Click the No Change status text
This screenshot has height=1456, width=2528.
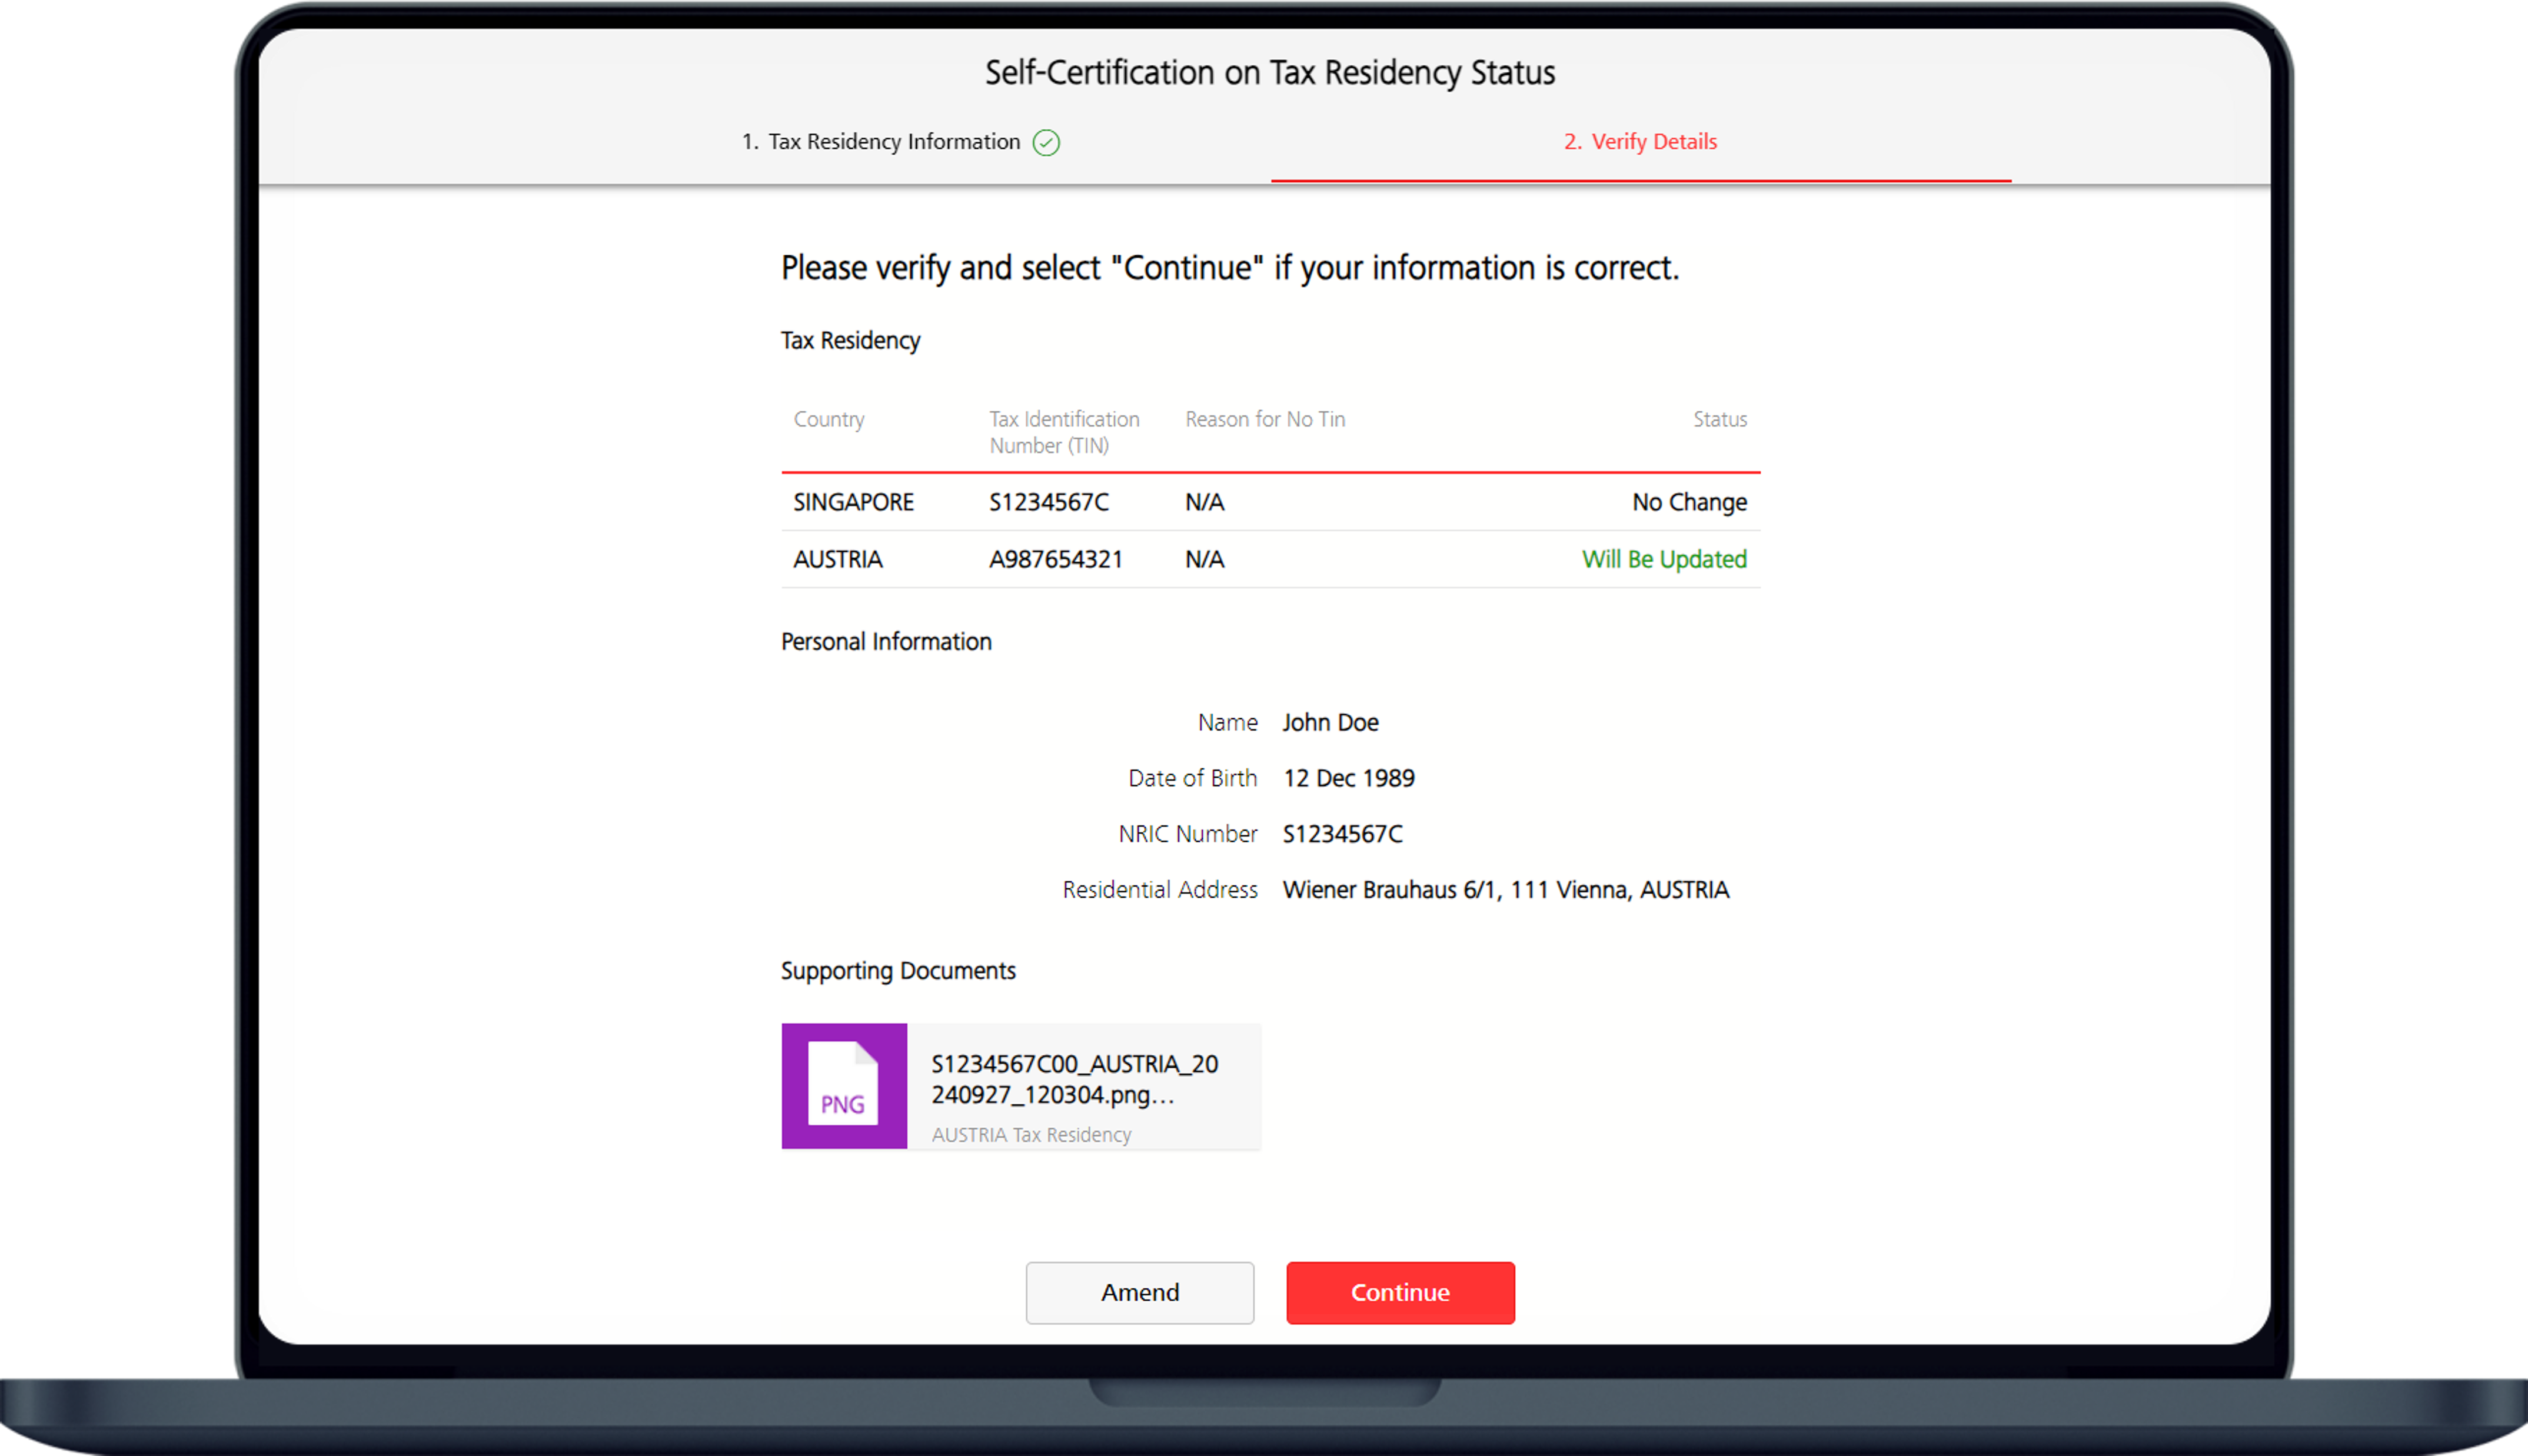pos(1689,502)
